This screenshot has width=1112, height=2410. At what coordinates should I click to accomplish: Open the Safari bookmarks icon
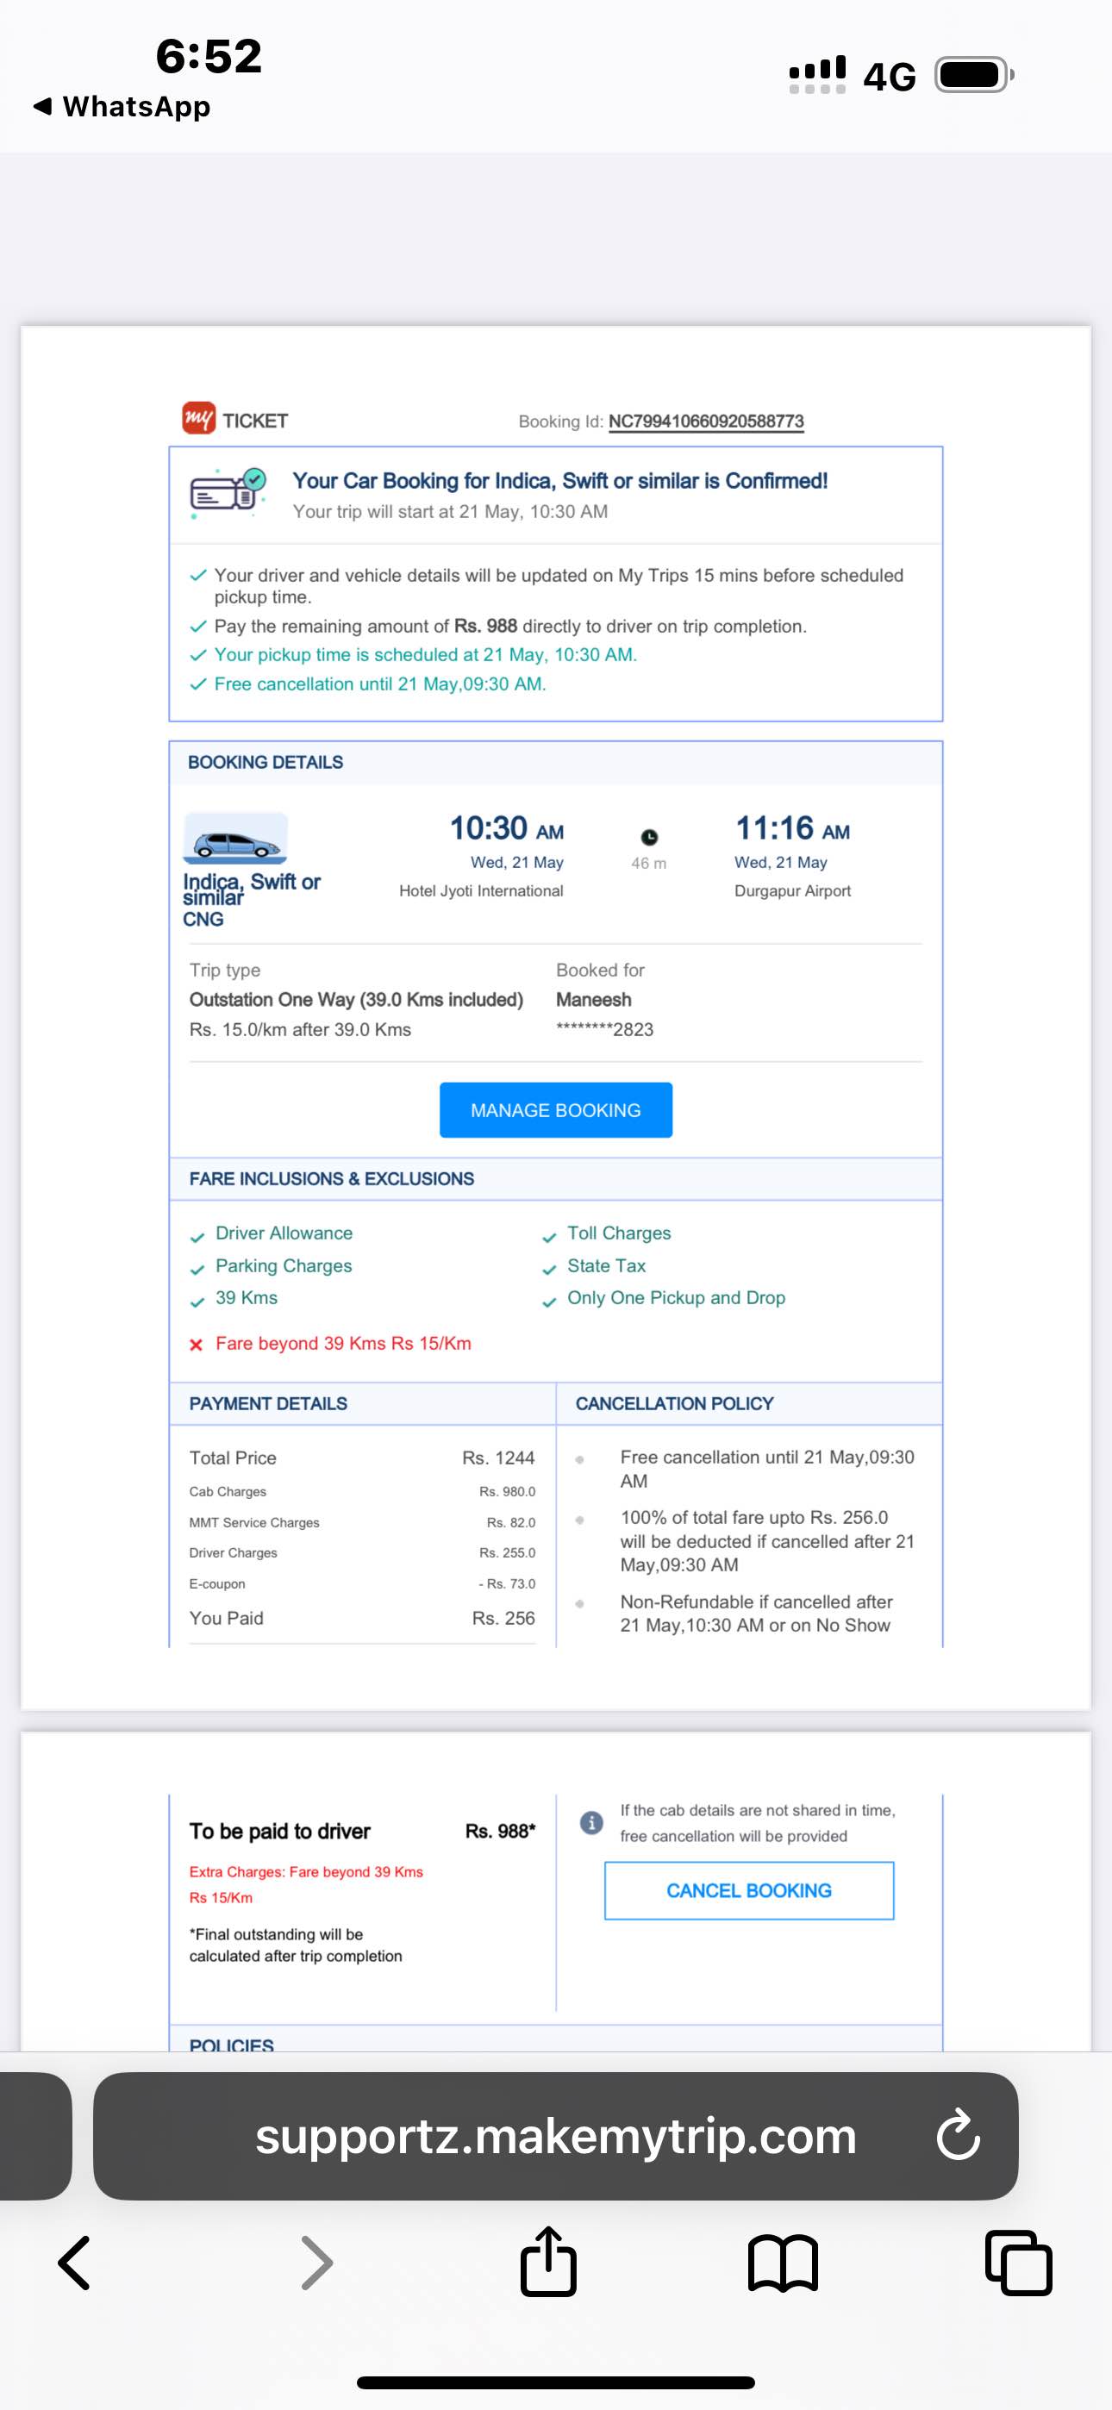784,2263
